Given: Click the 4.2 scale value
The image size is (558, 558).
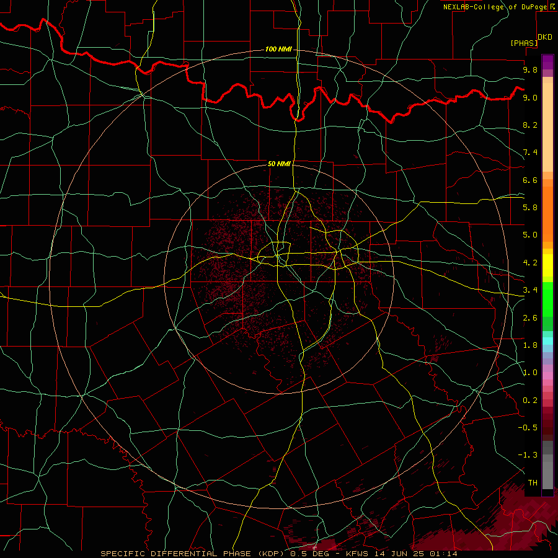Looking at the screenshot, I should pyautogui.click(x=530, y=263).
